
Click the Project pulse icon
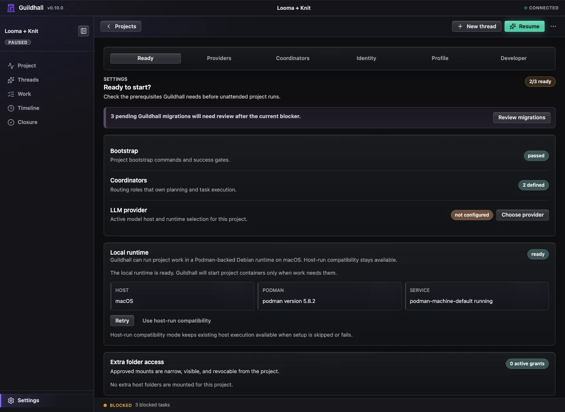(x=11, y=66)
